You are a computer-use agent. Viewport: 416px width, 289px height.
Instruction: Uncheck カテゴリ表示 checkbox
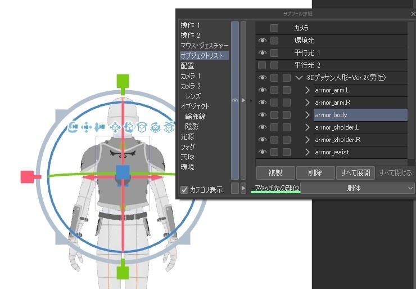click(184, 189)
